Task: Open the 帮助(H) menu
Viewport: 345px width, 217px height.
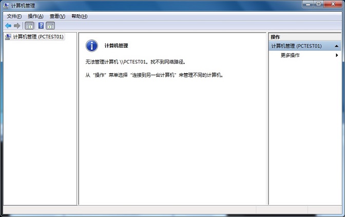Action: [x=80, y=16]
